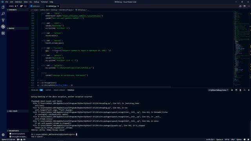Collapse the Call Stack section
This screenshot has width=251, height=141.
(x=18, y=111)
